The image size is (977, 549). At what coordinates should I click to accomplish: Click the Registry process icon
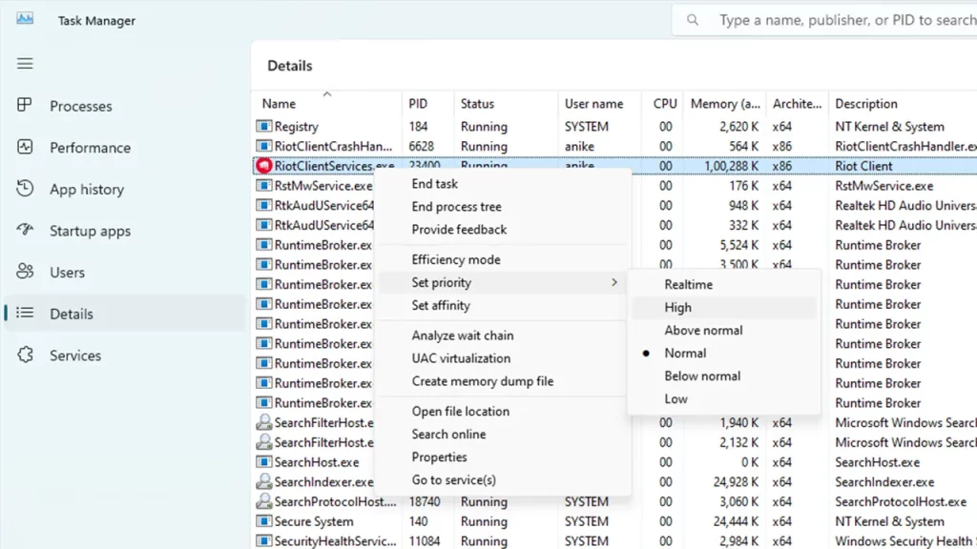click(264, 127)
